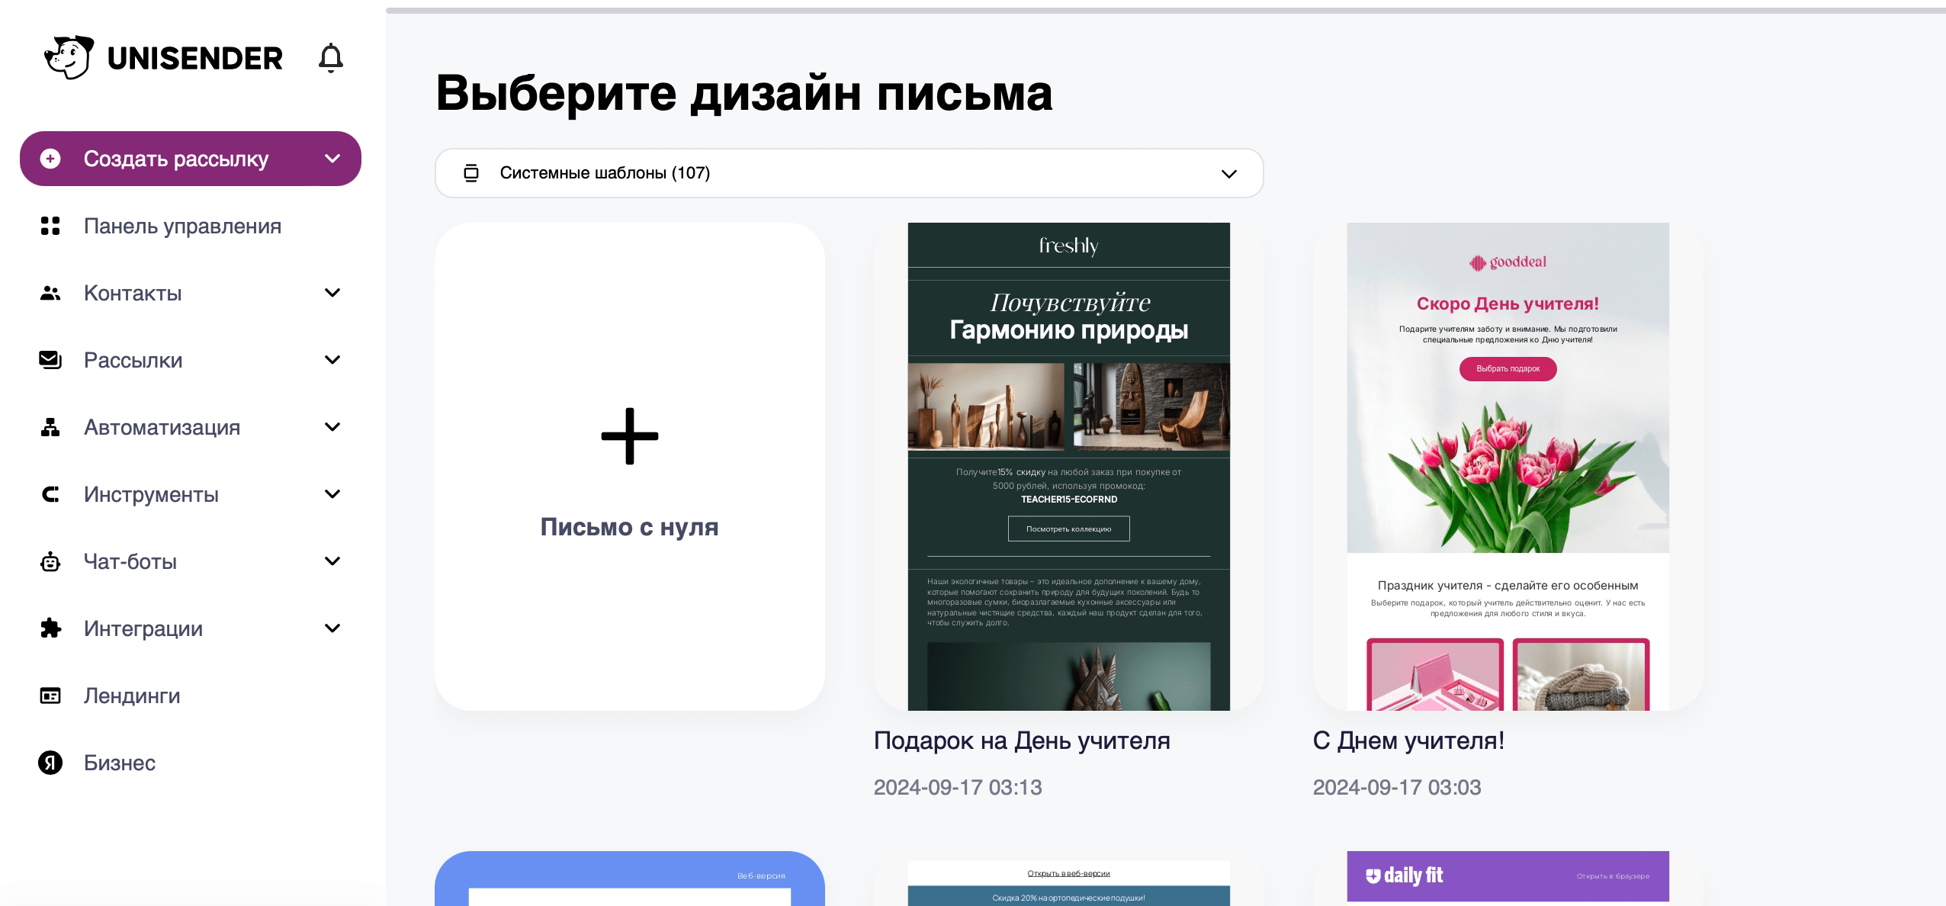Click the Инструменты icon
Viewport: 1946px width, 906px height.
point(50,494)
